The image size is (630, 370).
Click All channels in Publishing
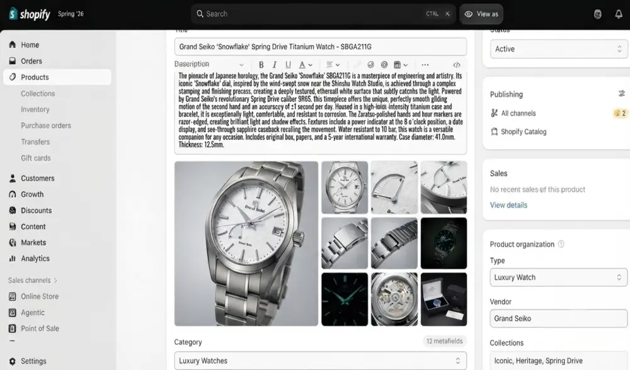518,113
